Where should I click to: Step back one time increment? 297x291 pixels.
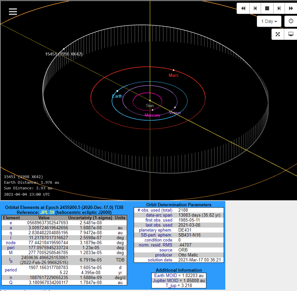coord(255,8)
